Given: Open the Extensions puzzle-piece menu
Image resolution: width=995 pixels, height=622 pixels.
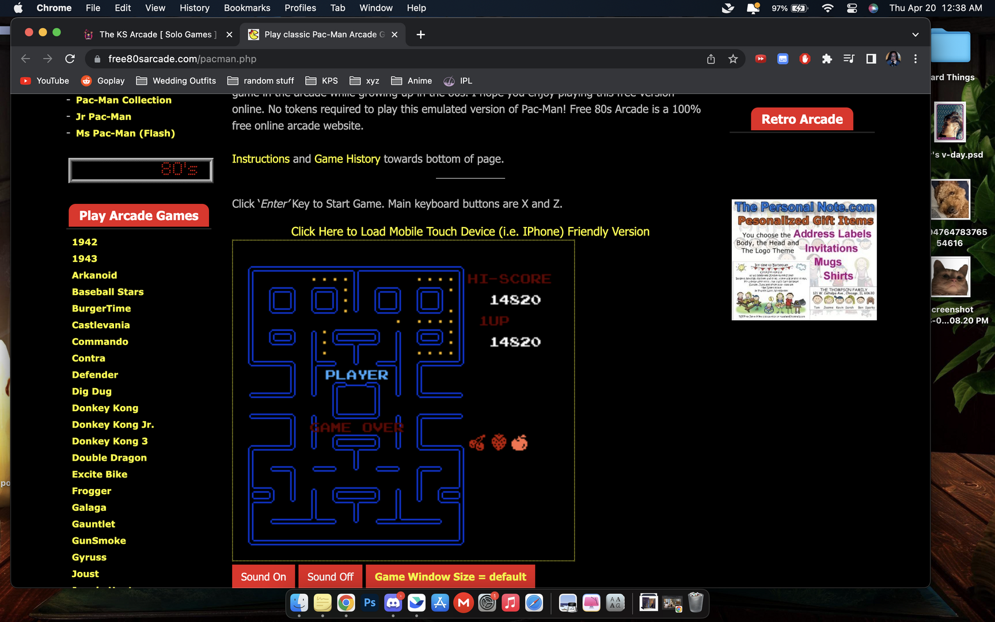Looking at the screenshot, I should [x=827, y=59].
